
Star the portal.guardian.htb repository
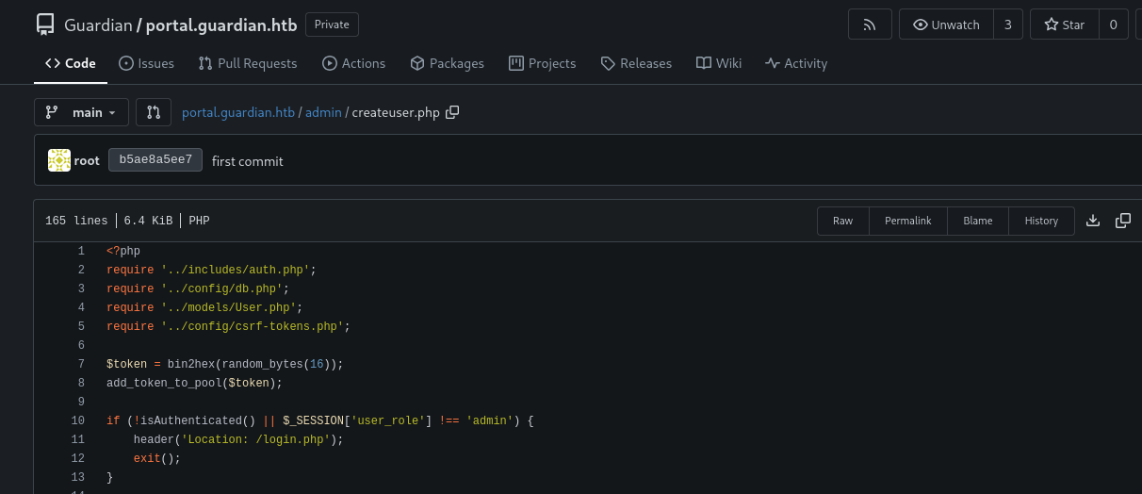pyautogui.click(x=1063, y=25)
